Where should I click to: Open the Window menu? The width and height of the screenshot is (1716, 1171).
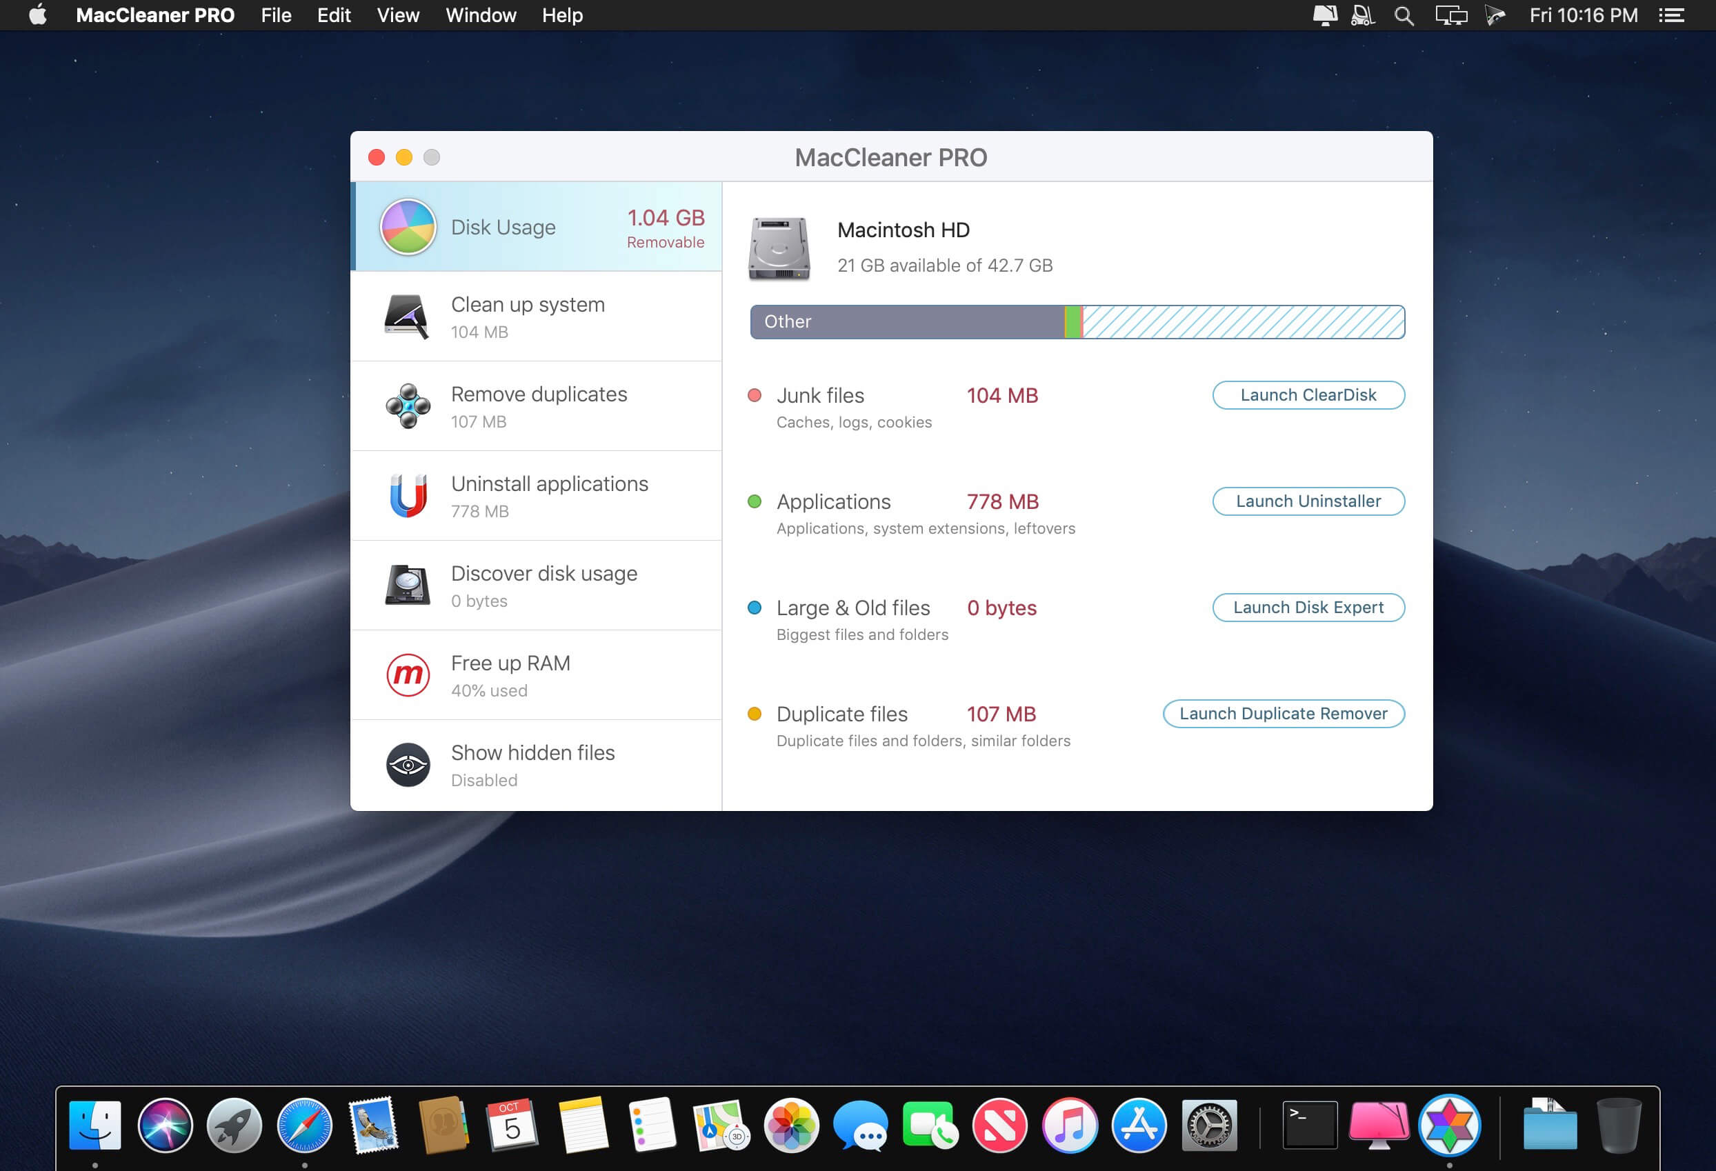pyautogui.click(x=480, y=14)
